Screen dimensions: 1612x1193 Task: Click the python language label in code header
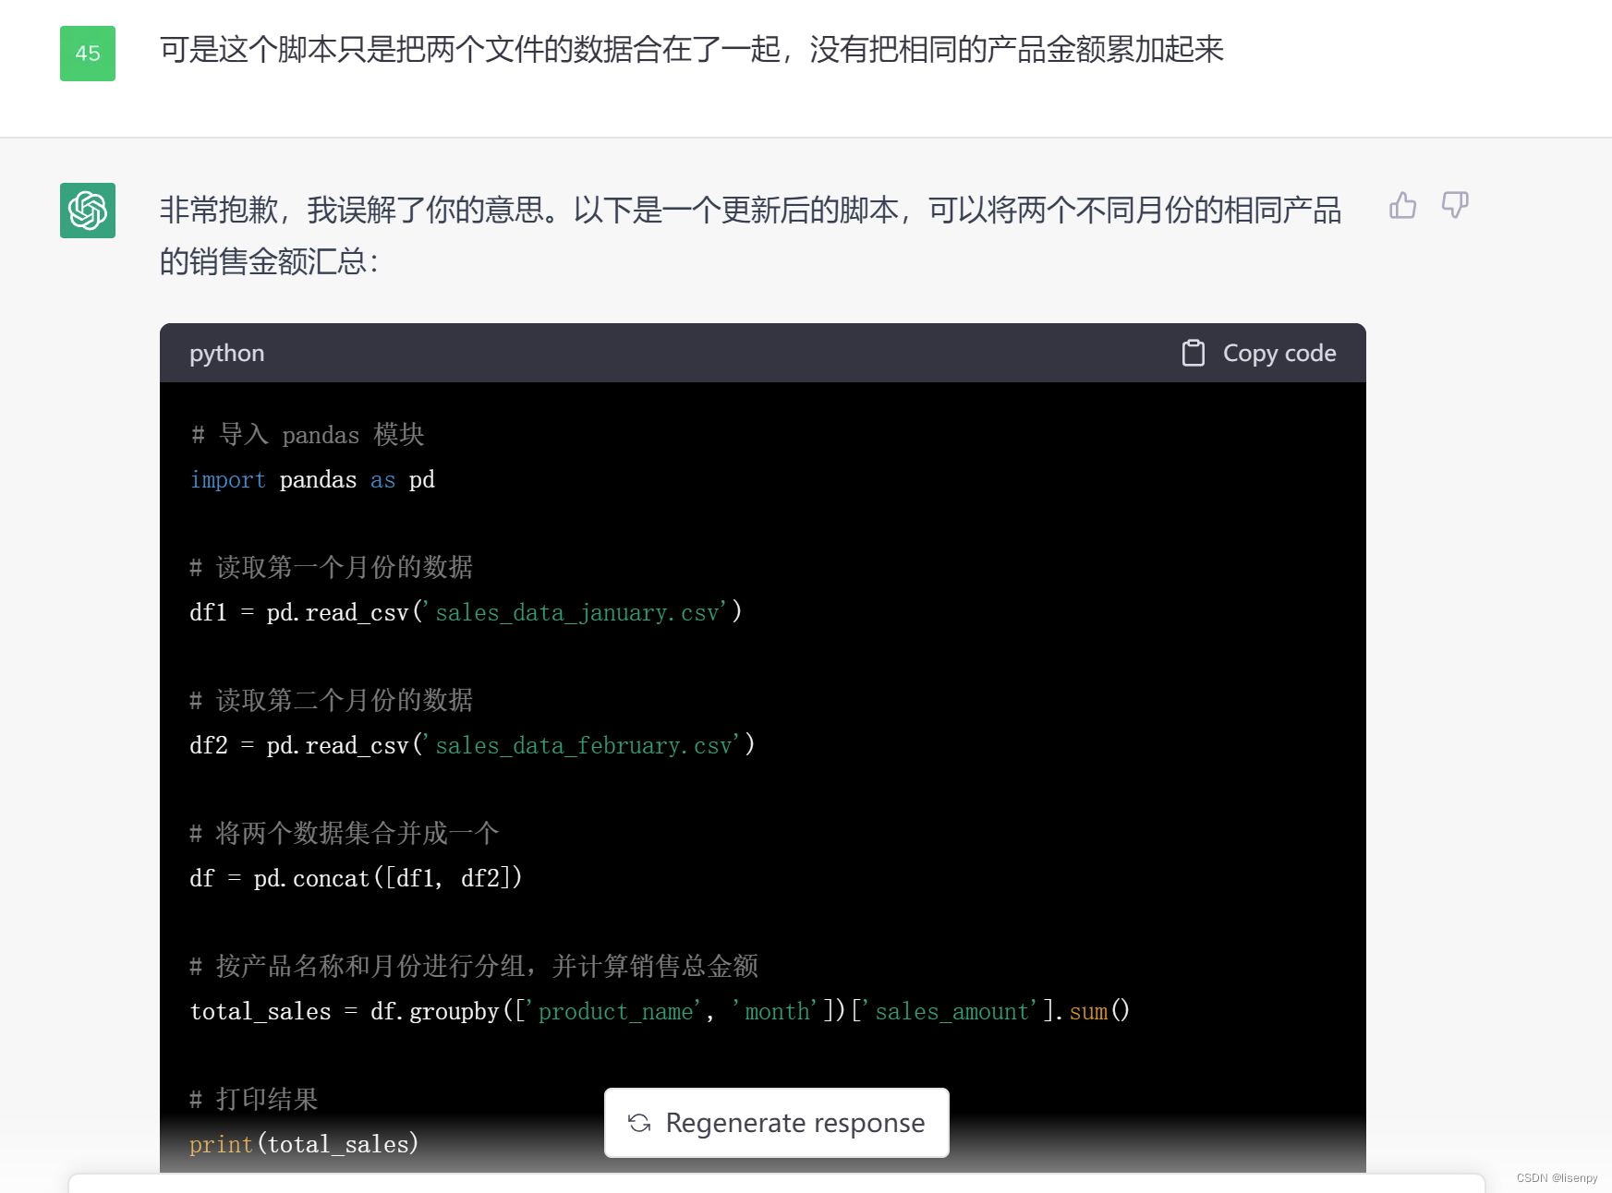[226, 353]
